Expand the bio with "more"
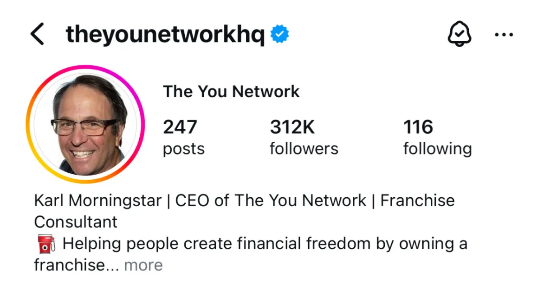The width and height of the screenshot is (557, 289). click(143, 265)
